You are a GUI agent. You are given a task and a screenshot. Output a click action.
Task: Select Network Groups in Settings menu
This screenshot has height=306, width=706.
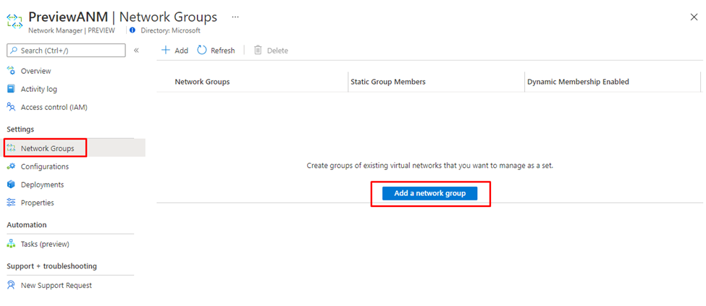coord(47,148)
